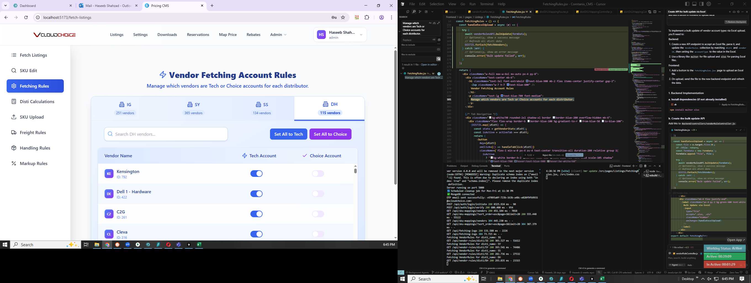The height and width of the screenshot is (283, 751).
Task: Open Handling Rules in the sidebar
Action: pyautogui.click(x=35, y=148)
